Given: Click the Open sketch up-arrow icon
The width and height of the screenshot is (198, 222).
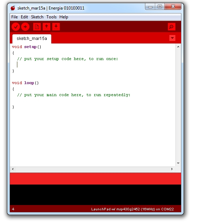Looking at the screenshot, I should point(46,27).
